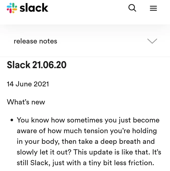Click the words 'still Slack' in the final line

(x=33, y=163)
